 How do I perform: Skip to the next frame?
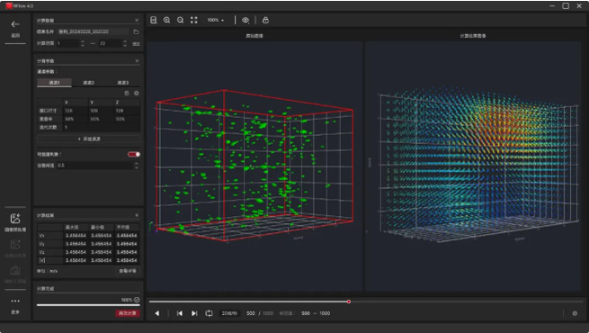click(194, 313)
